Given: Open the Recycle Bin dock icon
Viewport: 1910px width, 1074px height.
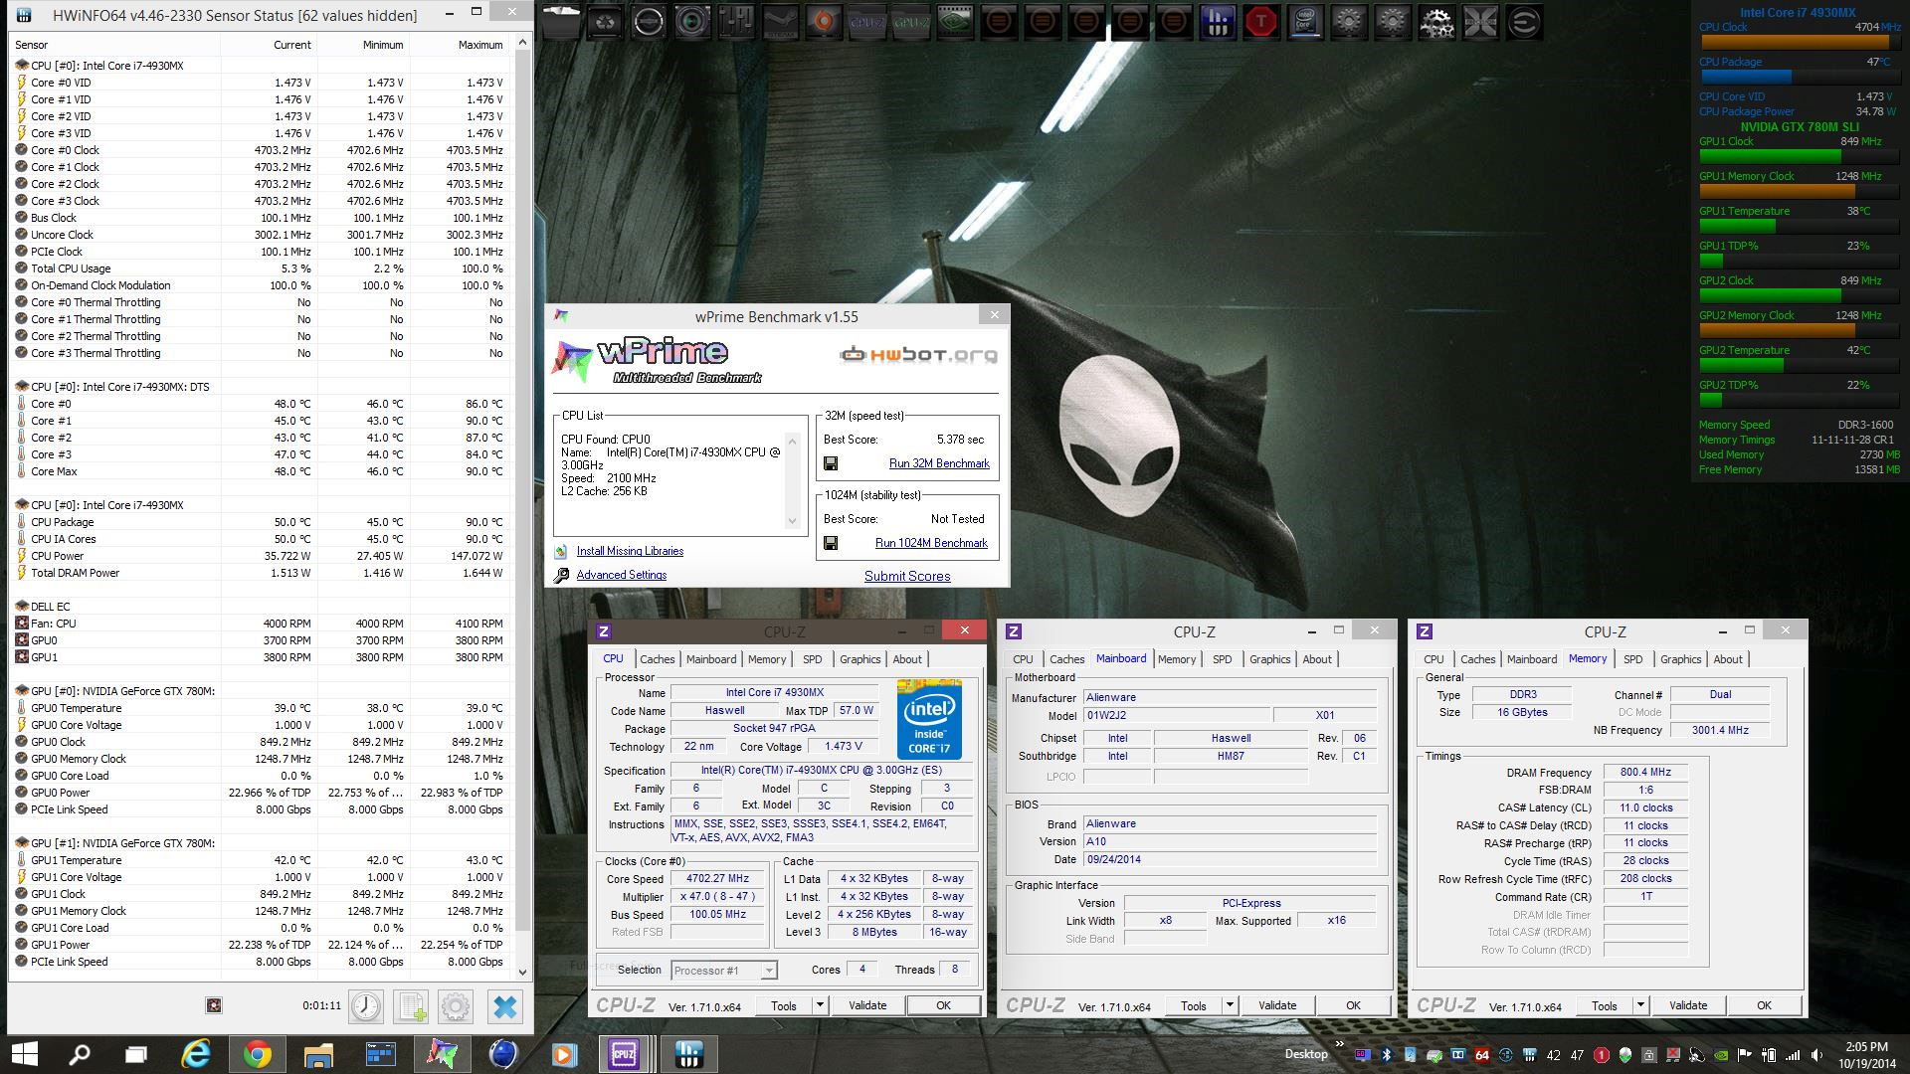Looking at the screenshot, I should pyautogui.click(x=604, y=22).
